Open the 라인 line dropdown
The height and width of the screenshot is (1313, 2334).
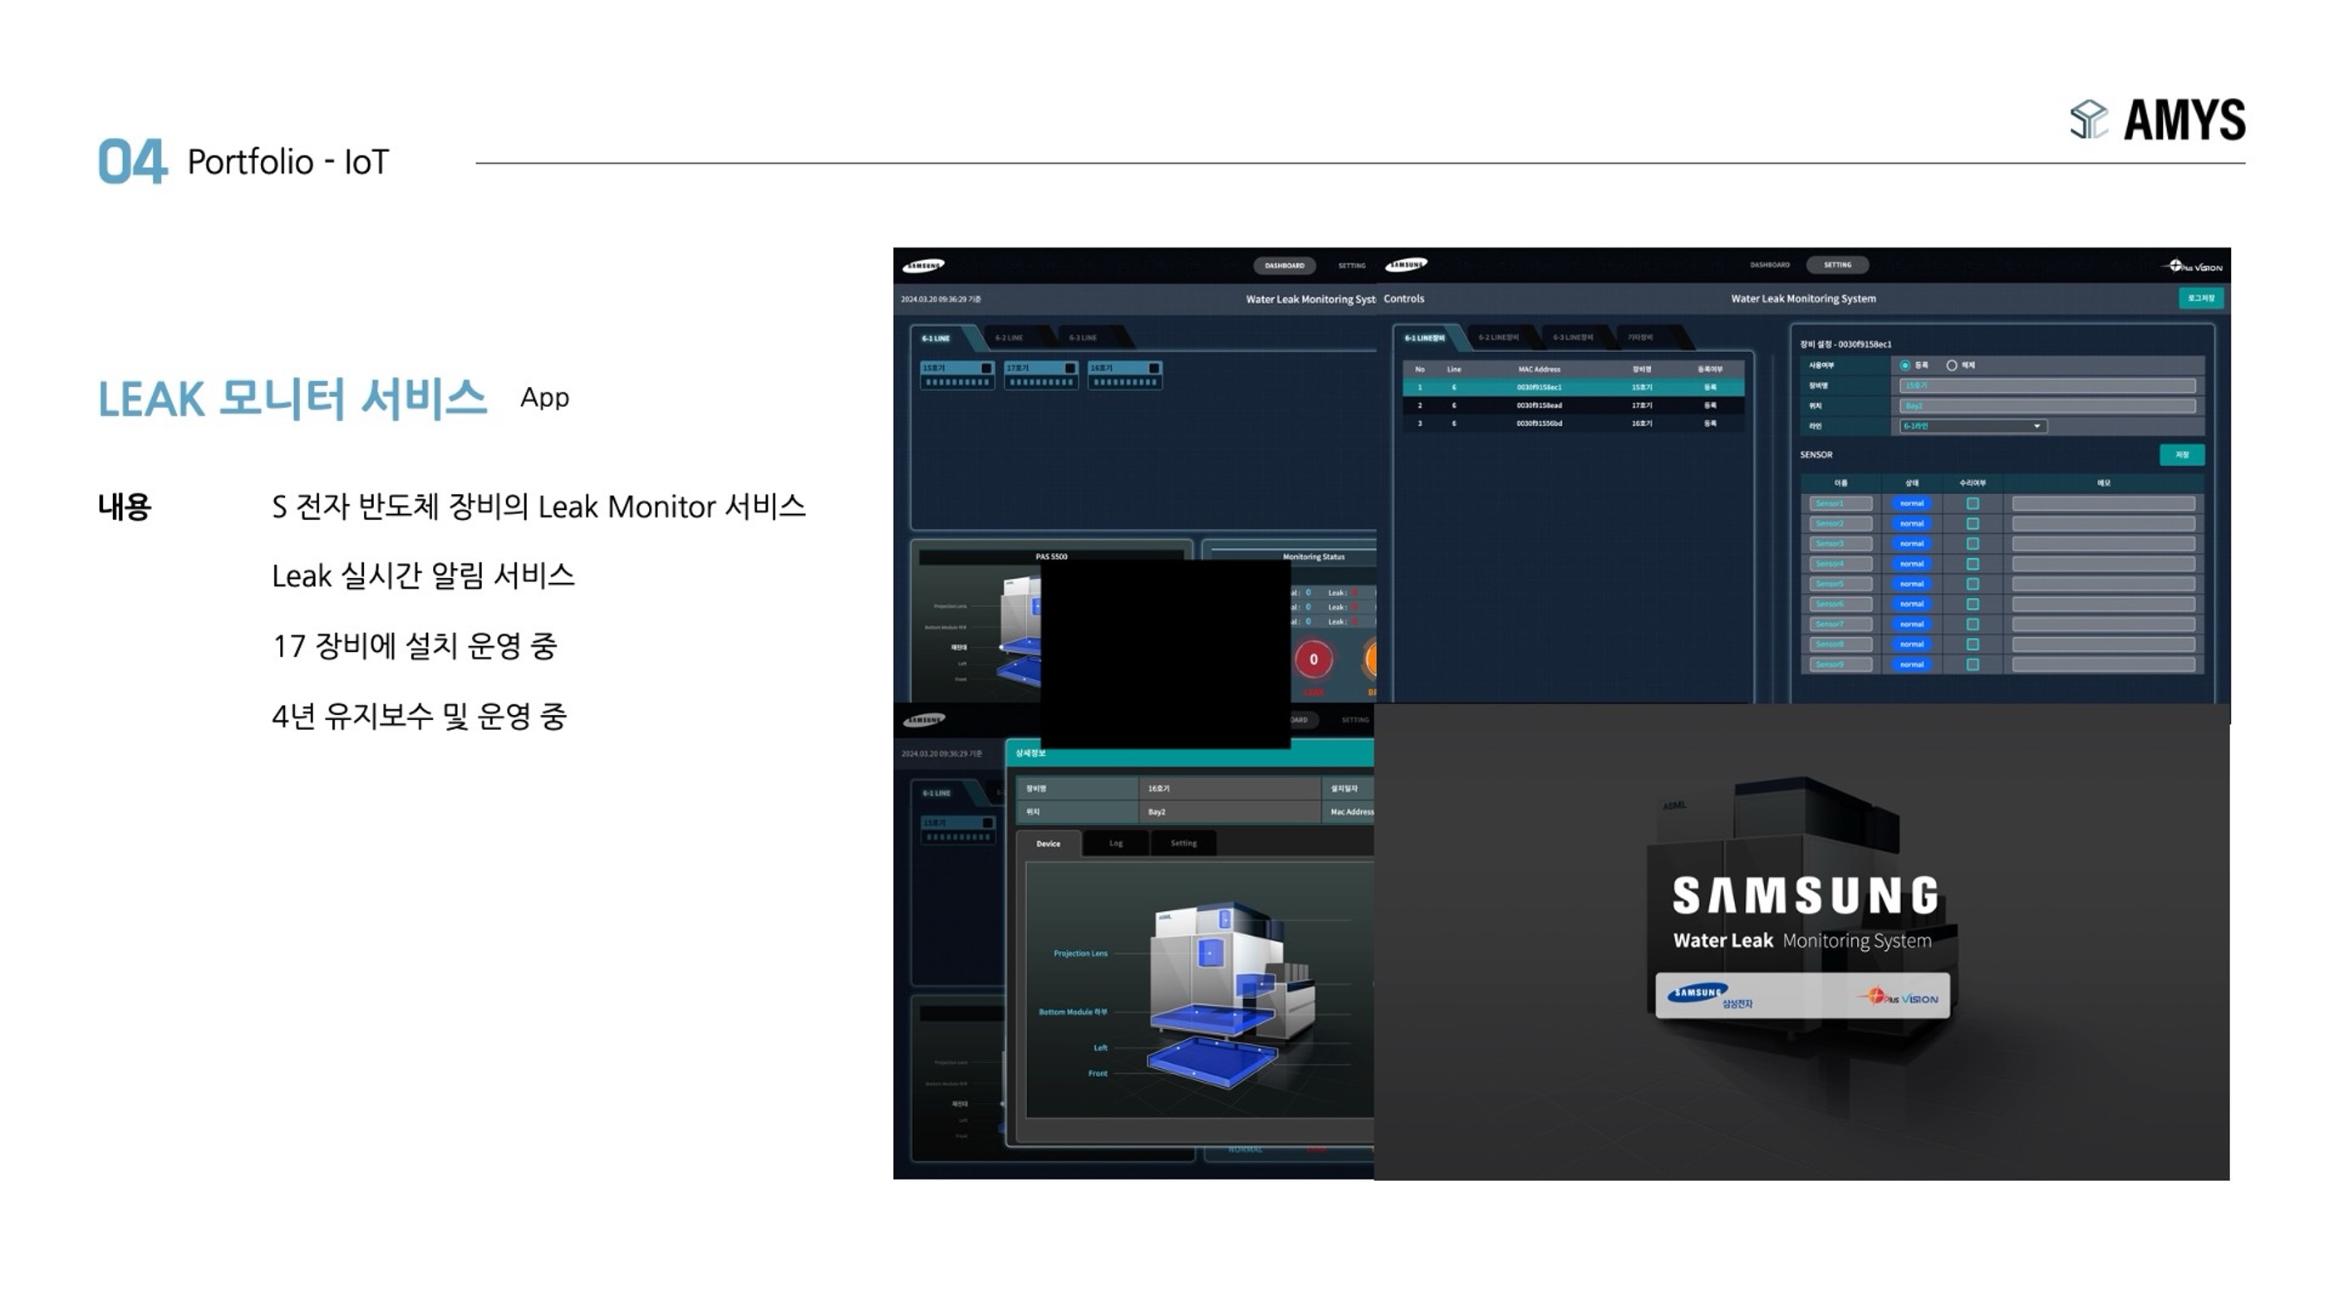(1973, 425)
